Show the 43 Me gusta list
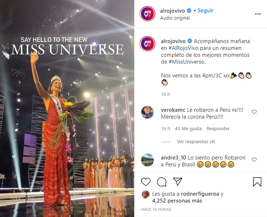The width and height of the screenshot is (267, 217). click(188, 129)
